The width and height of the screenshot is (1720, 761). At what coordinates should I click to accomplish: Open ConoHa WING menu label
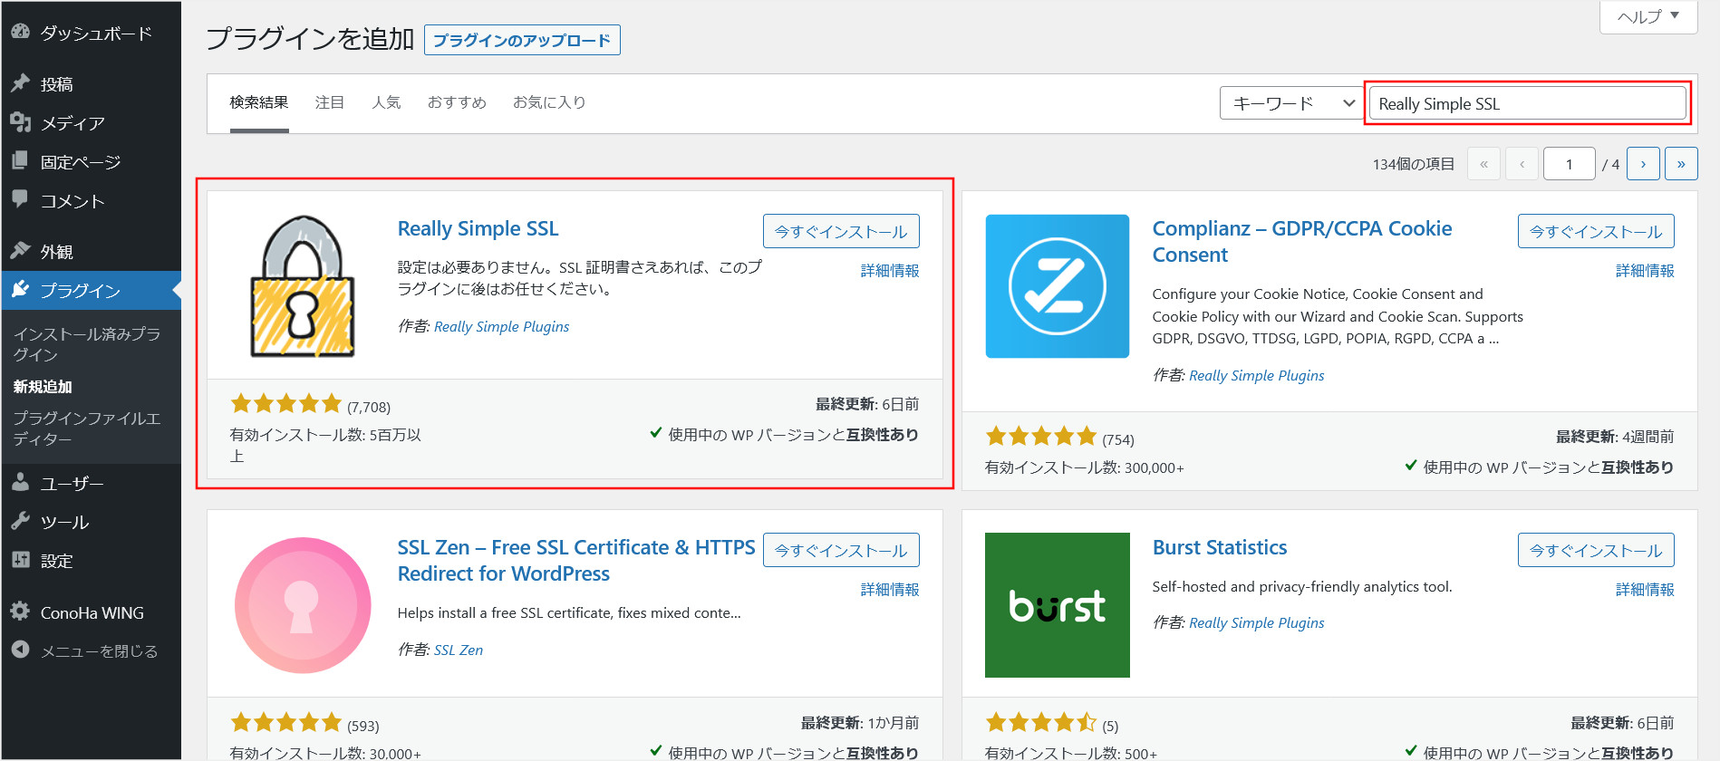click(x=92, y=613)
